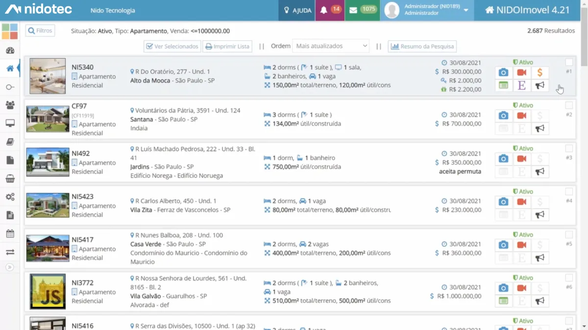Select checkbox for listing #5 NI5417
Viewport: 588px width, 330px height.
(x=569, y=234)
